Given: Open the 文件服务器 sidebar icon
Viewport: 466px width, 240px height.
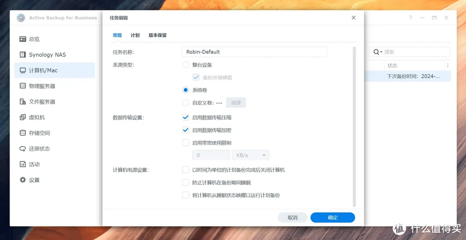Looking at the screenshot, I should pyautogui.click(x=22, y=102).
